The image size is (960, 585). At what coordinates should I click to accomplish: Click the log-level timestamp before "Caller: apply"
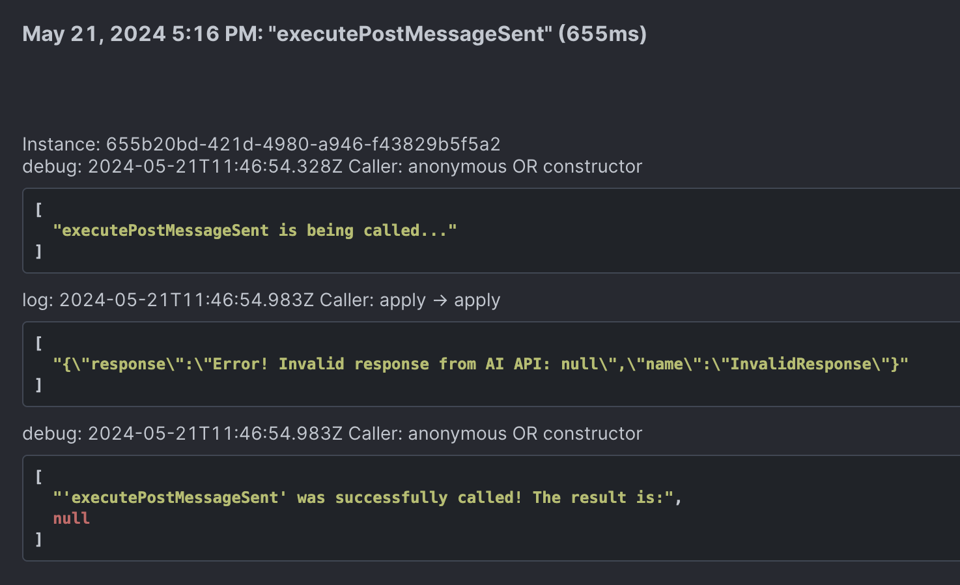[x=186, y=300]
